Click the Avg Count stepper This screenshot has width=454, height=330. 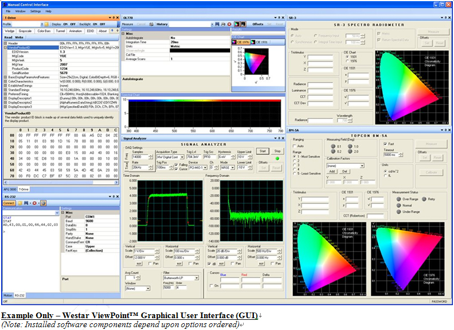point(138,277)
